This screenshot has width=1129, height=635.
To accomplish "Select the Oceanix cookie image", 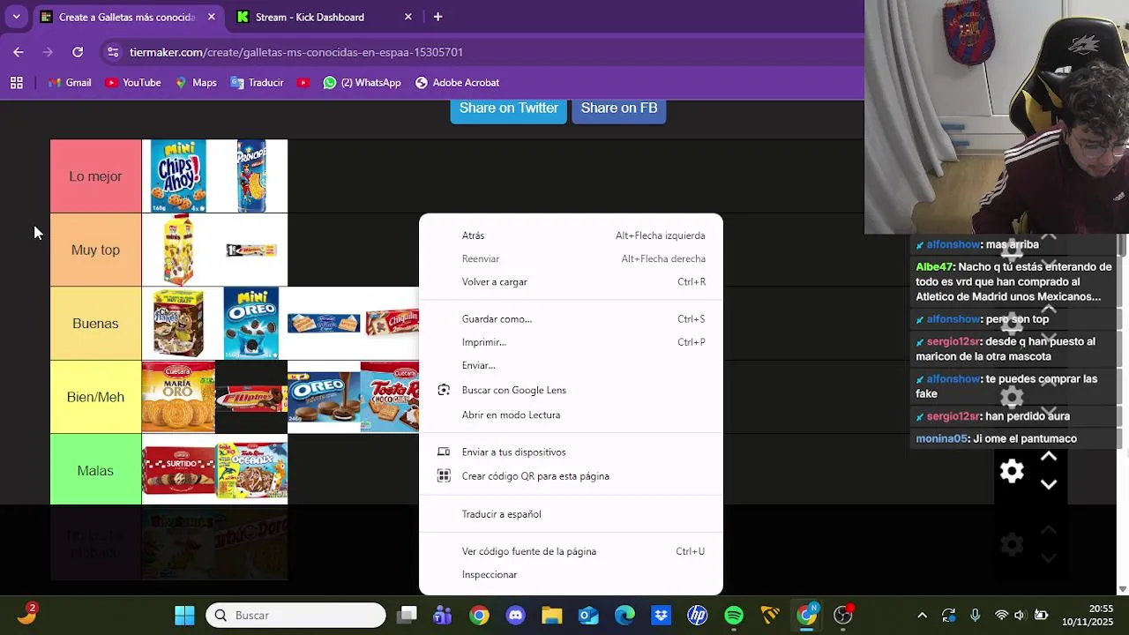I will tap(251, 471).
